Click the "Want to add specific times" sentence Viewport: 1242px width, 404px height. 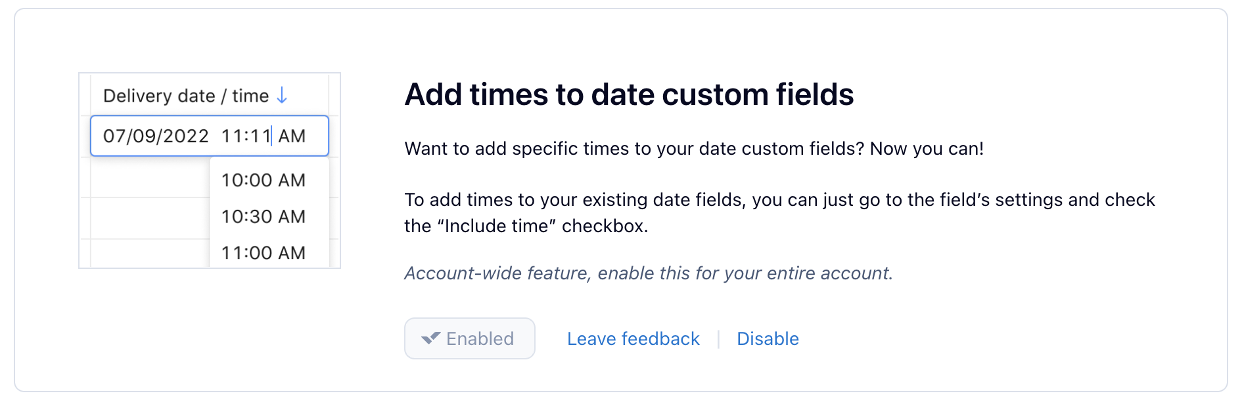pos(694,149)
